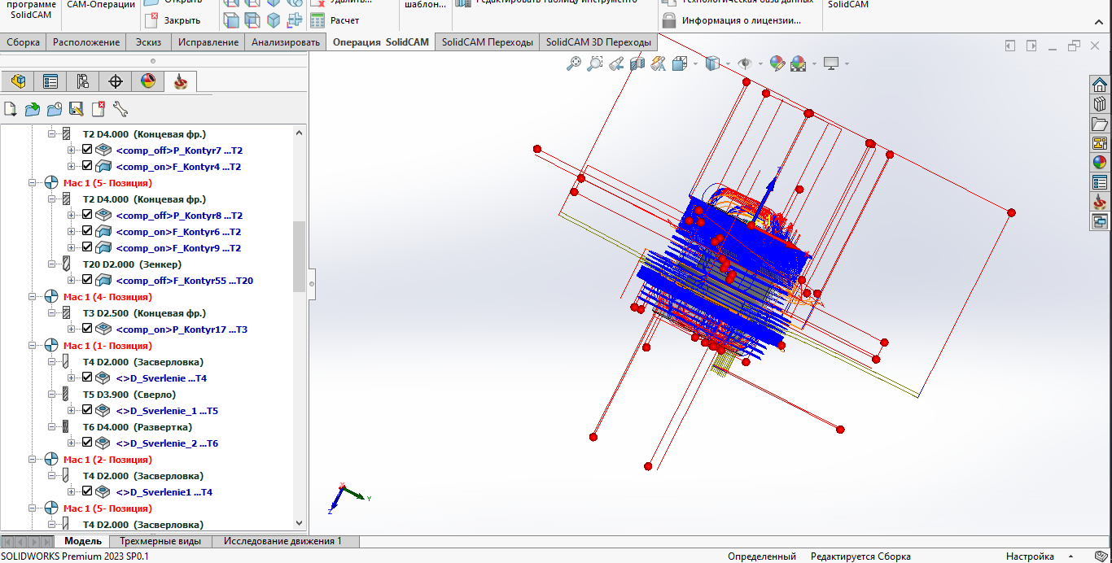Switch to the SolidCAM Переходы tab
The width and height of the screenshot is (1112, 563).
click(488, 42)
